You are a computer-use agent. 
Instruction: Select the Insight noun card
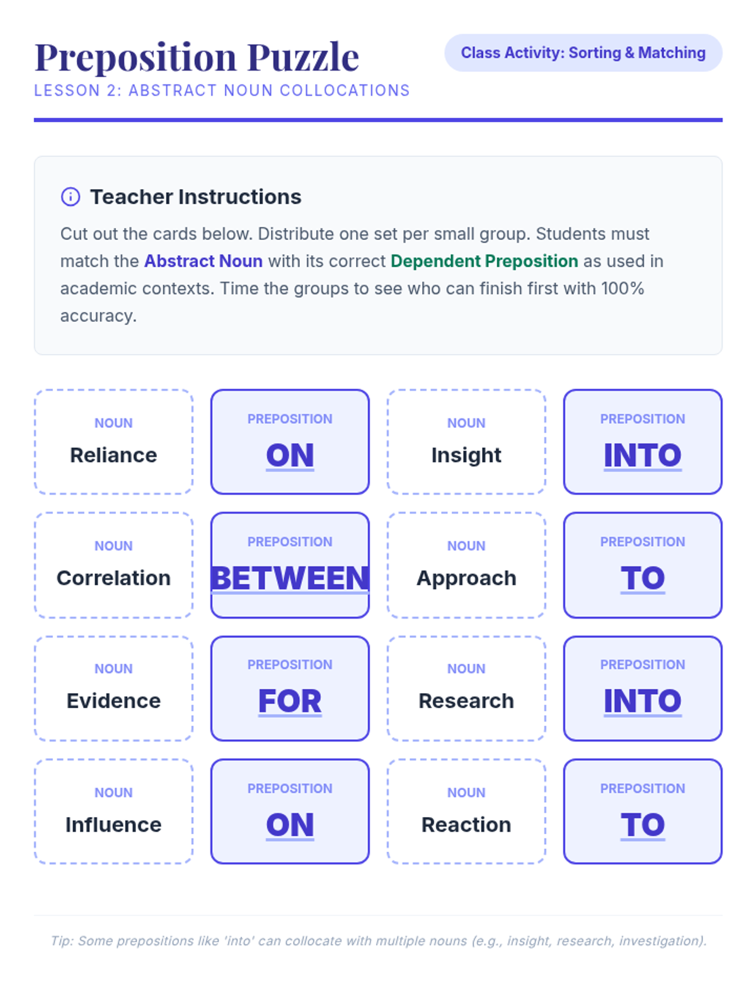[466, 442]
